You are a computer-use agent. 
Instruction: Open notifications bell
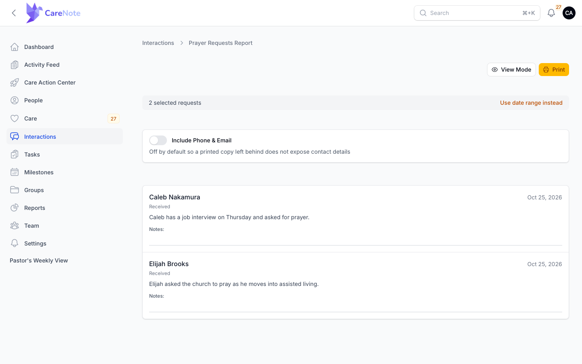click(x=551, y=13)
